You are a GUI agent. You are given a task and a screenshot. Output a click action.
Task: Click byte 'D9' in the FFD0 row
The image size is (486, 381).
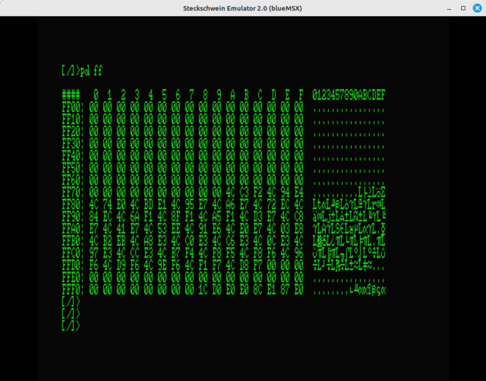[121, 265]
